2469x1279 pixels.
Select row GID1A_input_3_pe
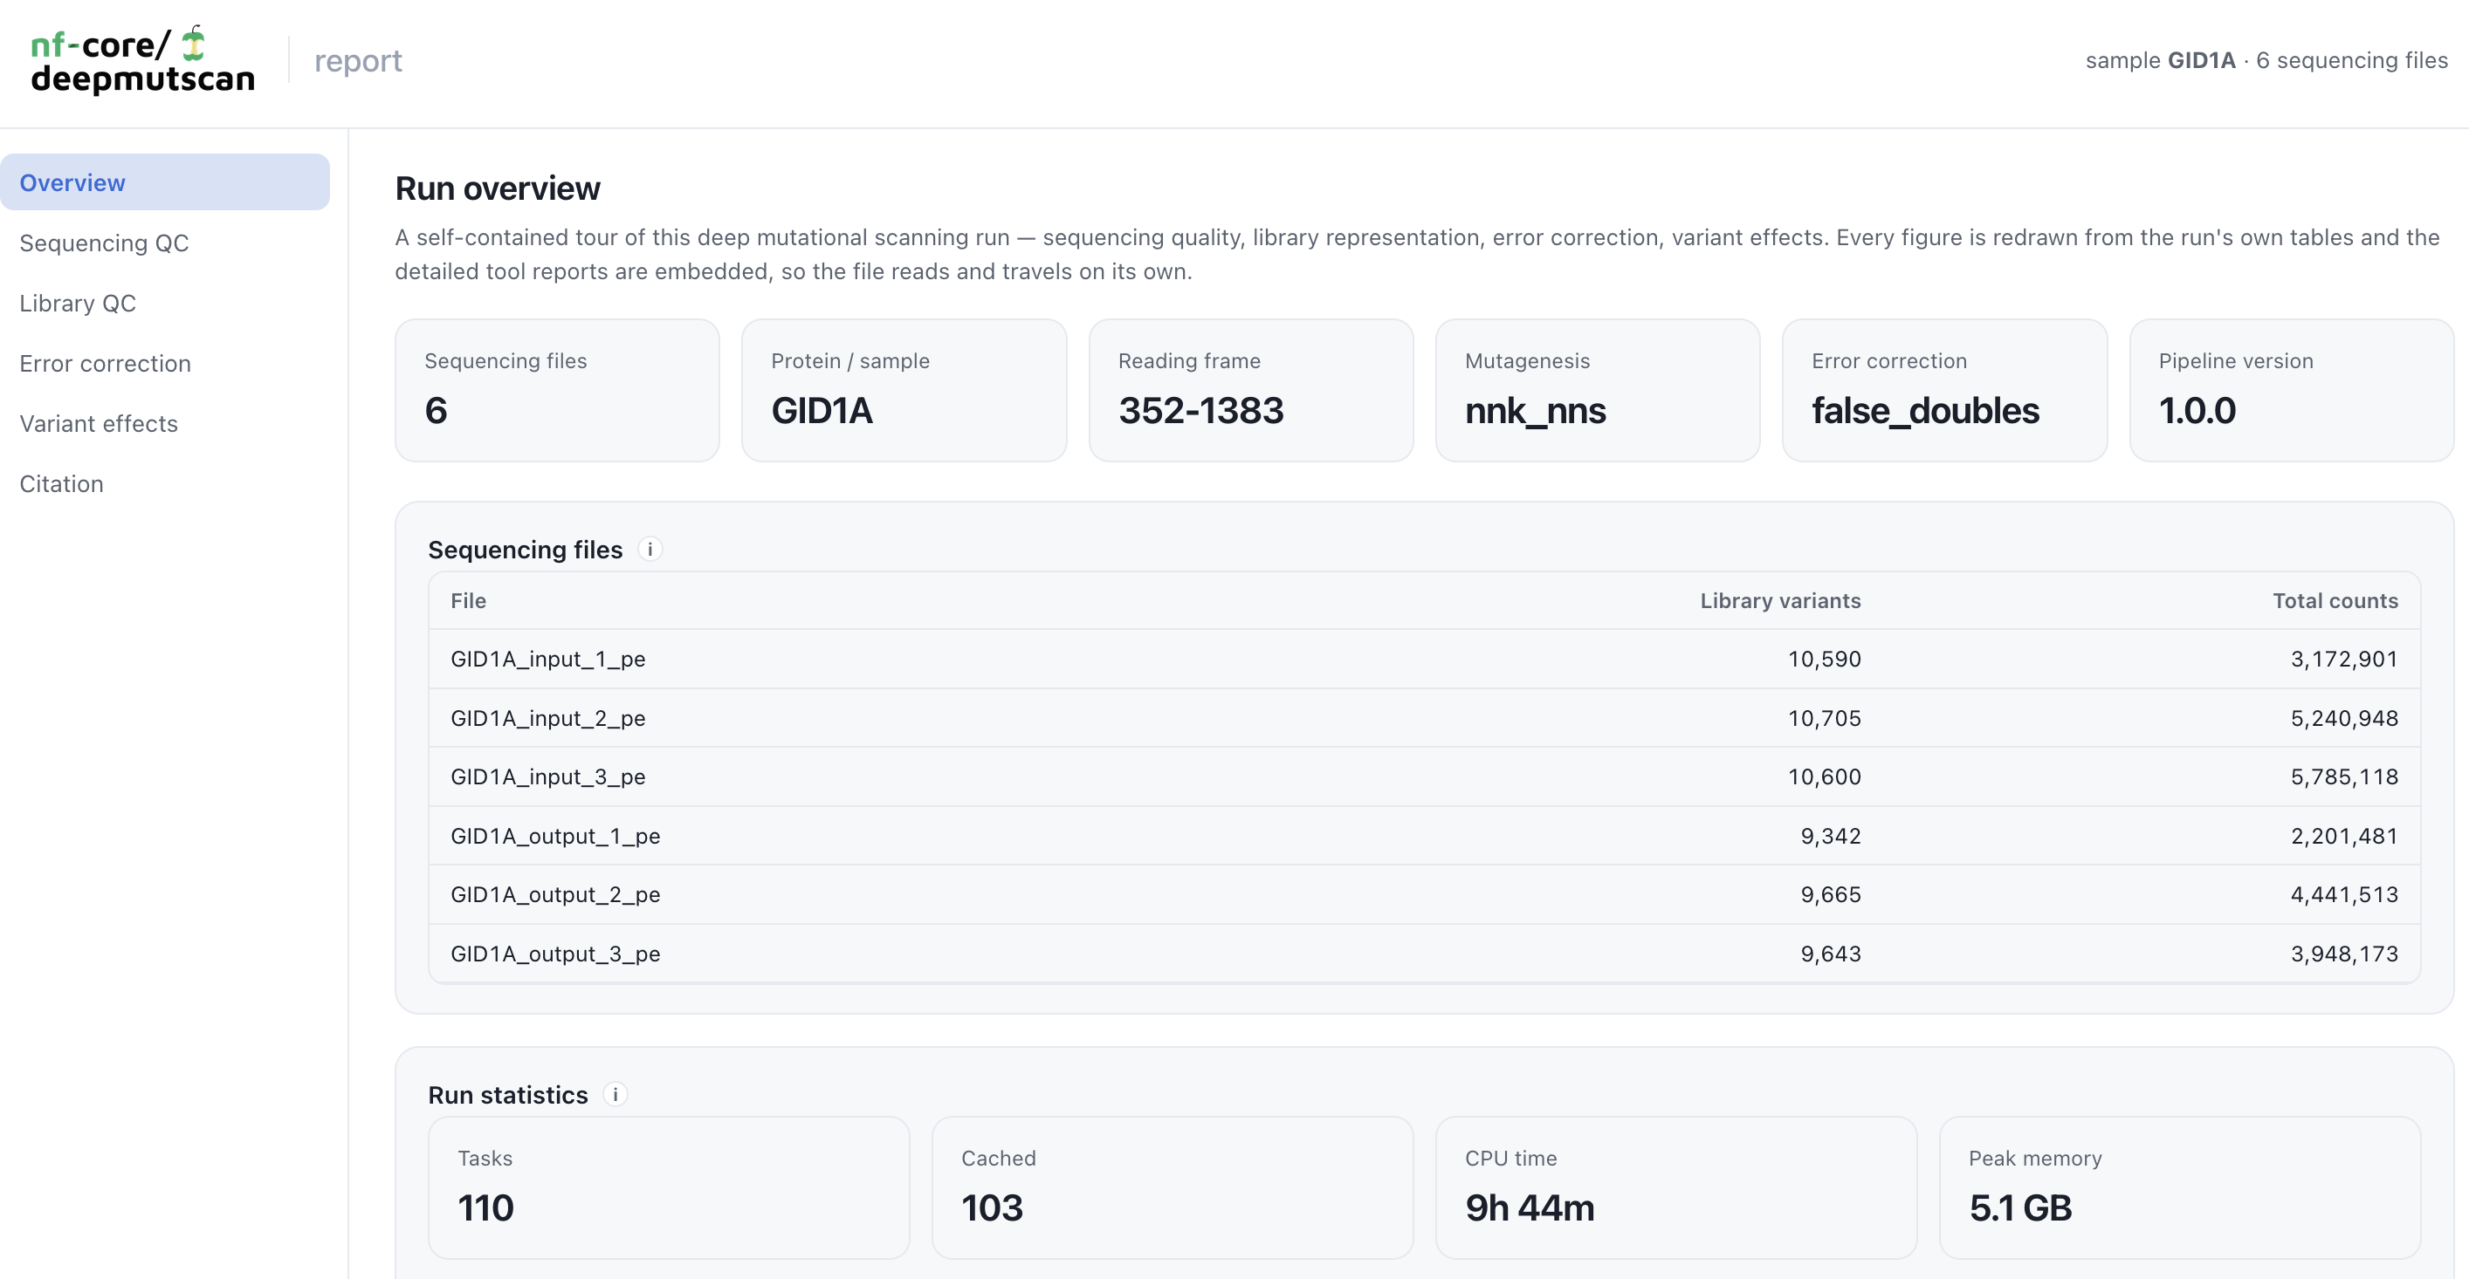[x=1424, y=777]
